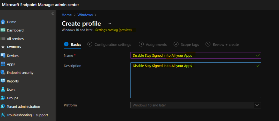This screenshot has width=279, height=121.
Task: Go to the Review + create step
Action: coord(222,44)
